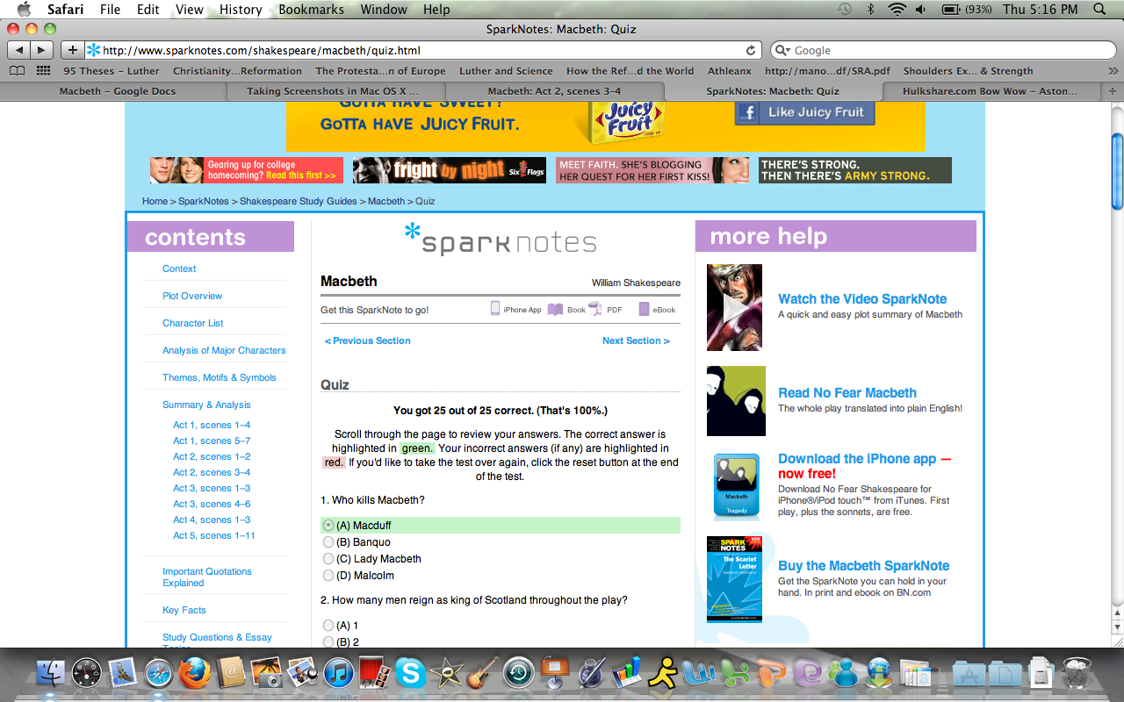Click the Like Juicy Fruit Facebook button

pyautogui.click(x=805, y=112)
